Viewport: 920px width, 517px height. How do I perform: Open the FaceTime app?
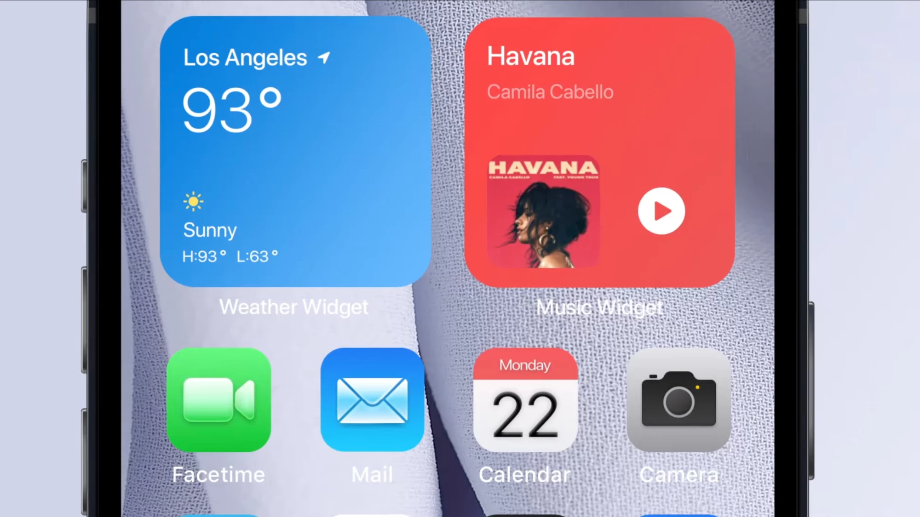click(218, 400)
